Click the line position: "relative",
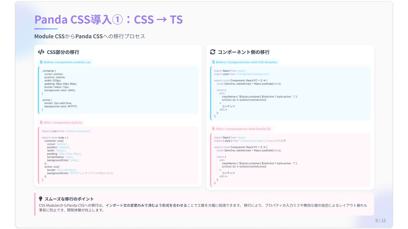 [x=58, y=147]
